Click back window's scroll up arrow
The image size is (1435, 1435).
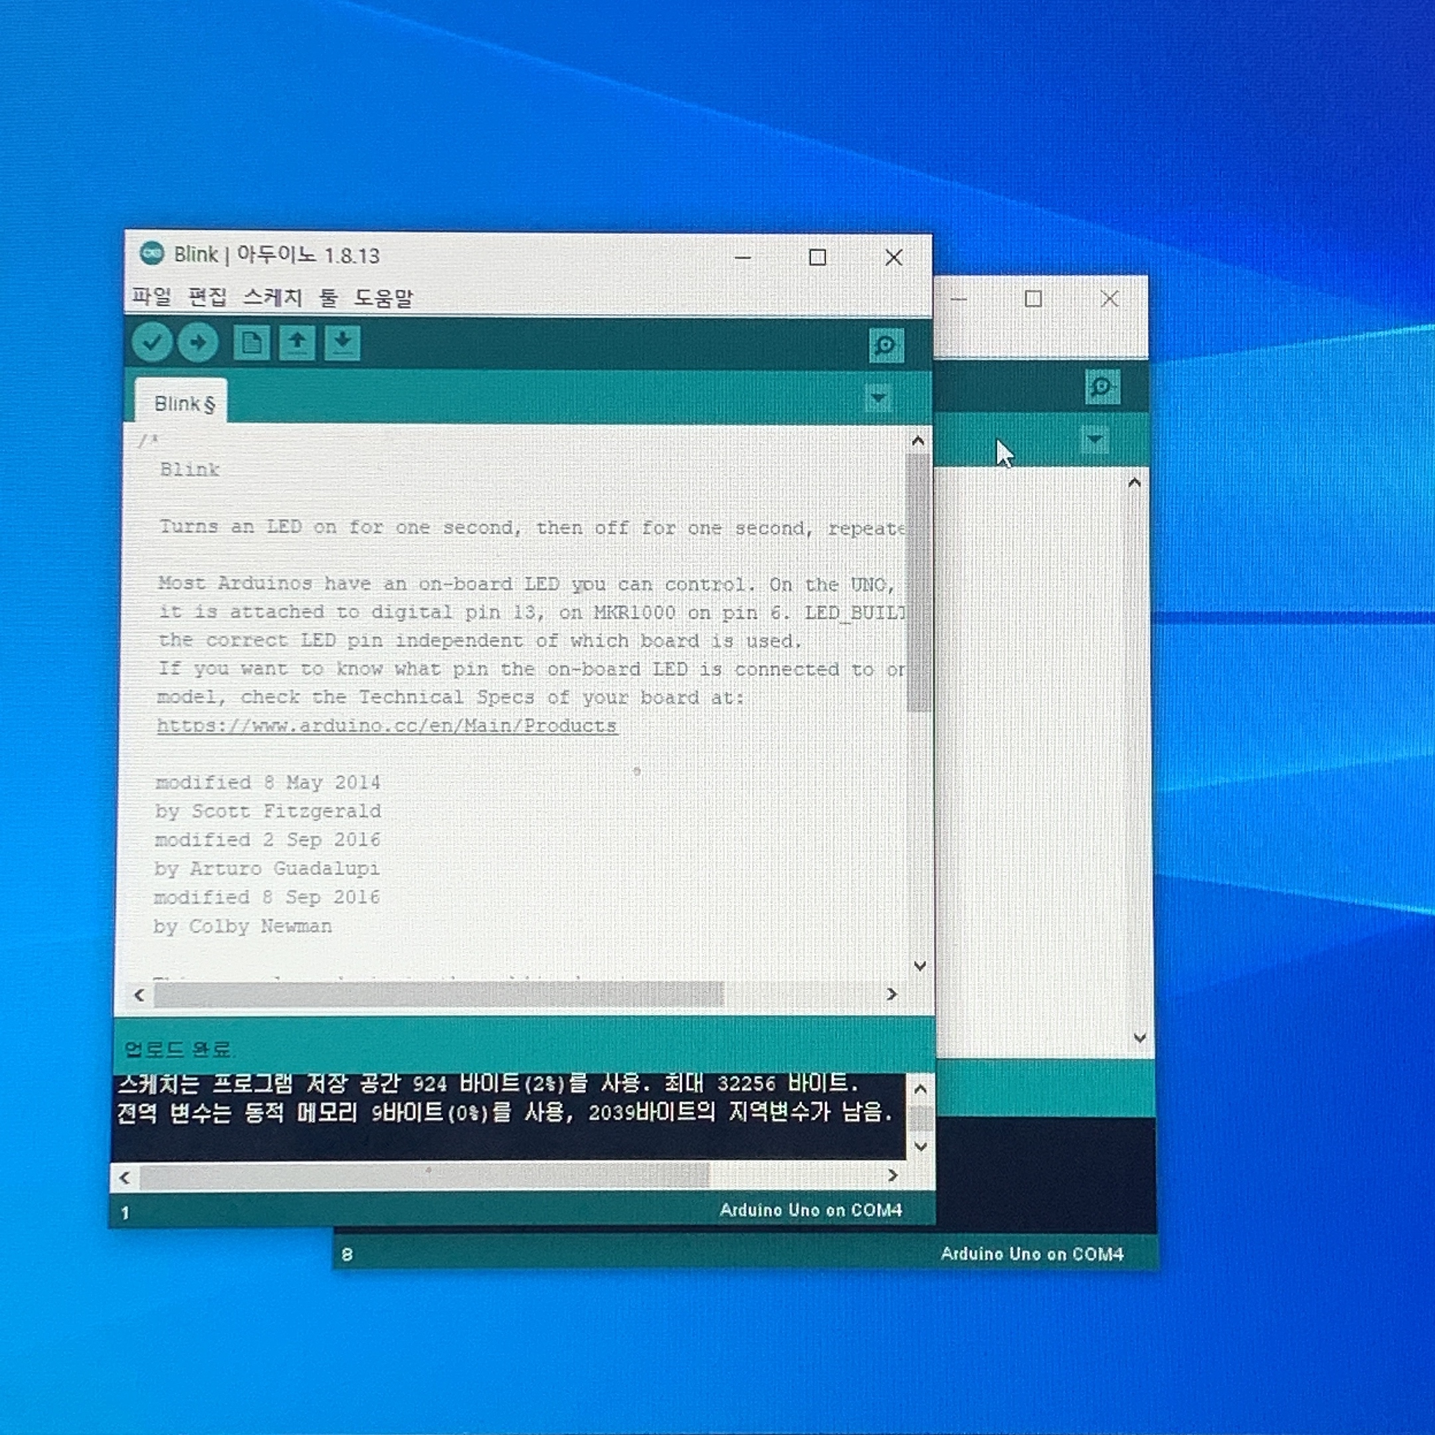(1134, 483)
